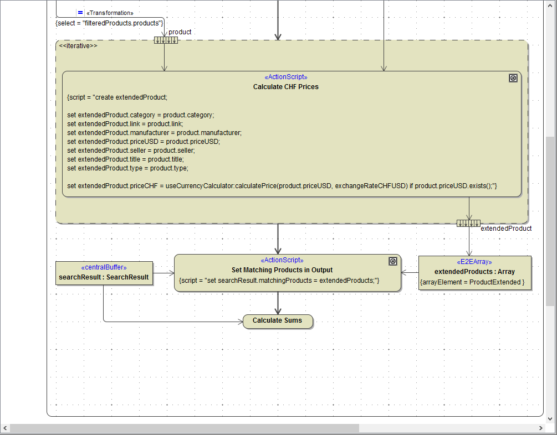Click the horizontal scrollbar left arrow
The image size is (557, 435).
click(x=5, y=428)
